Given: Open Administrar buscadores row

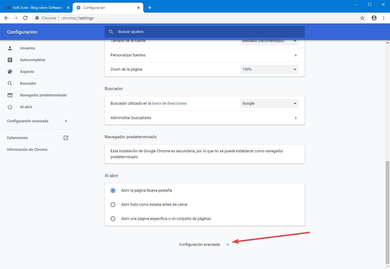Looking at the screenshot, I should [205, 118].
